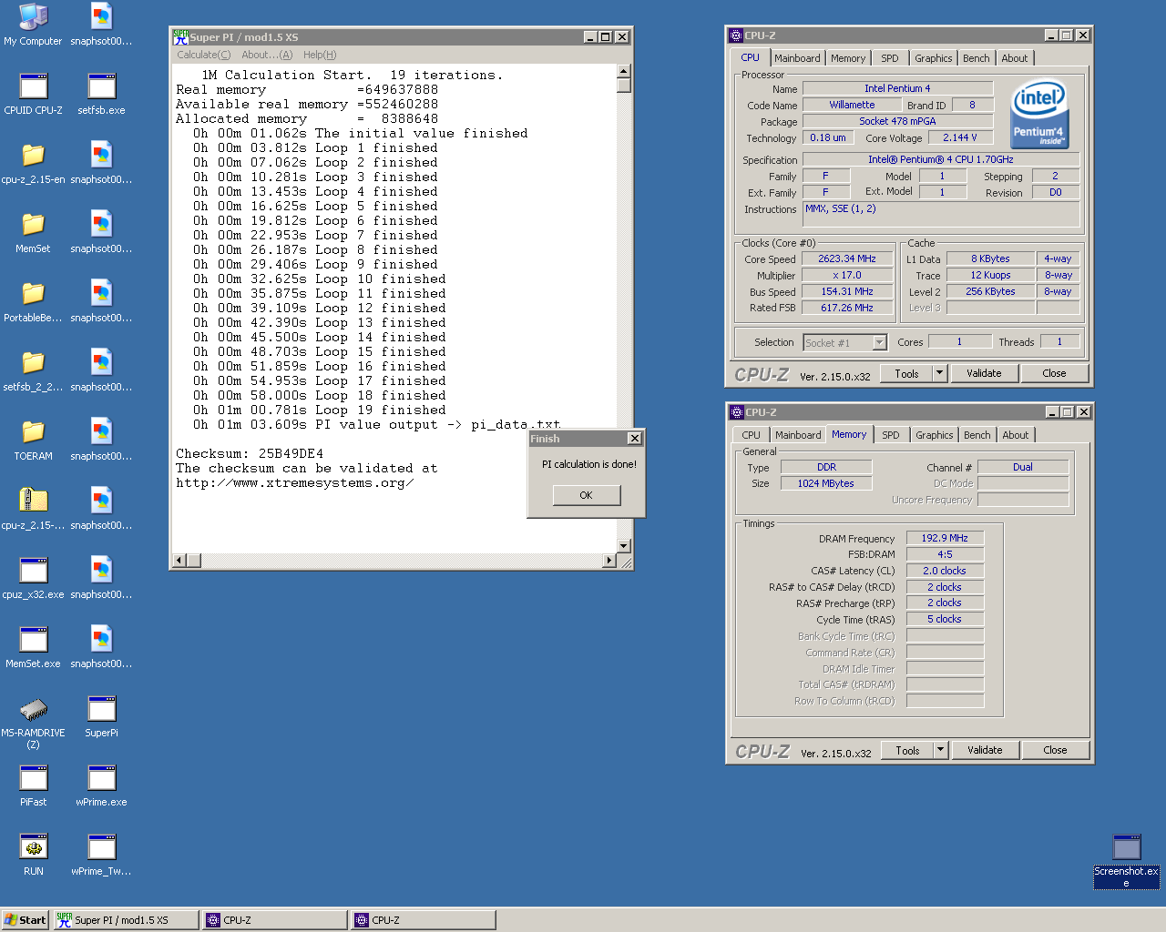
Task: Select the snaphsot file beside My Computer
Action: coord(101,25)
